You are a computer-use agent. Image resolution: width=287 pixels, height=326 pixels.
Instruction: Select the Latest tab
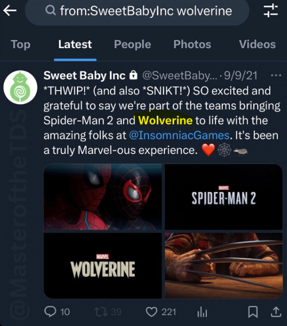[x=75, y=45]
